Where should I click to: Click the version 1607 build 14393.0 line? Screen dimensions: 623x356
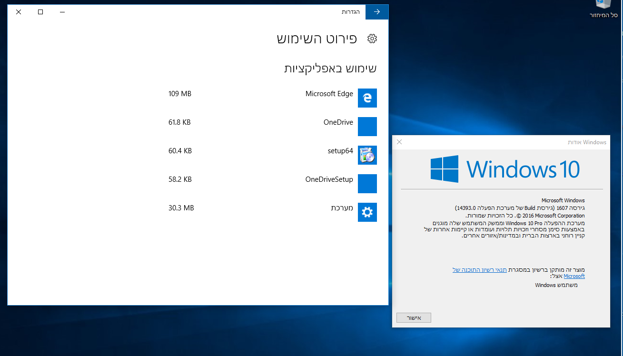coord(520,208)
